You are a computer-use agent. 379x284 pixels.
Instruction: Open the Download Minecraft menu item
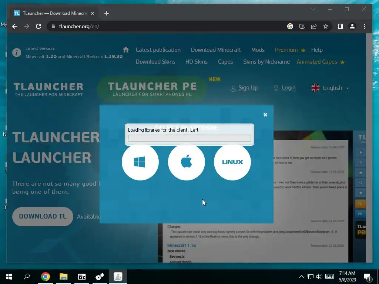(x=216, y=50)
